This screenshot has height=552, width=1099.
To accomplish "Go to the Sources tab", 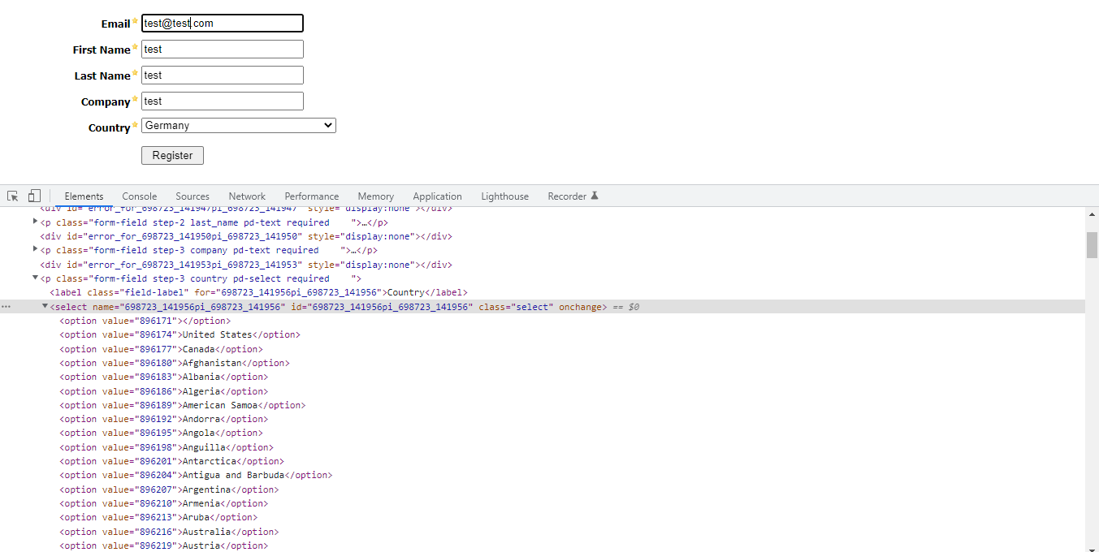I will pos(193,196).
